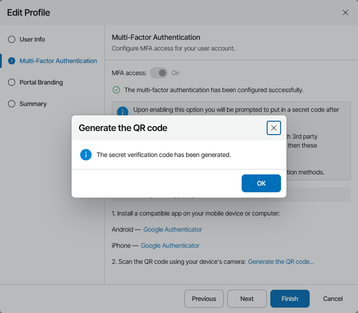Close the Edit Profile window

tap(345, 12)
